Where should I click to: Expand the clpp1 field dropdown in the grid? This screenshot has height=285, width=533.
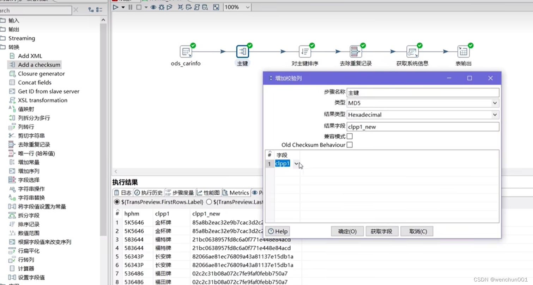[x=296, y=163]
